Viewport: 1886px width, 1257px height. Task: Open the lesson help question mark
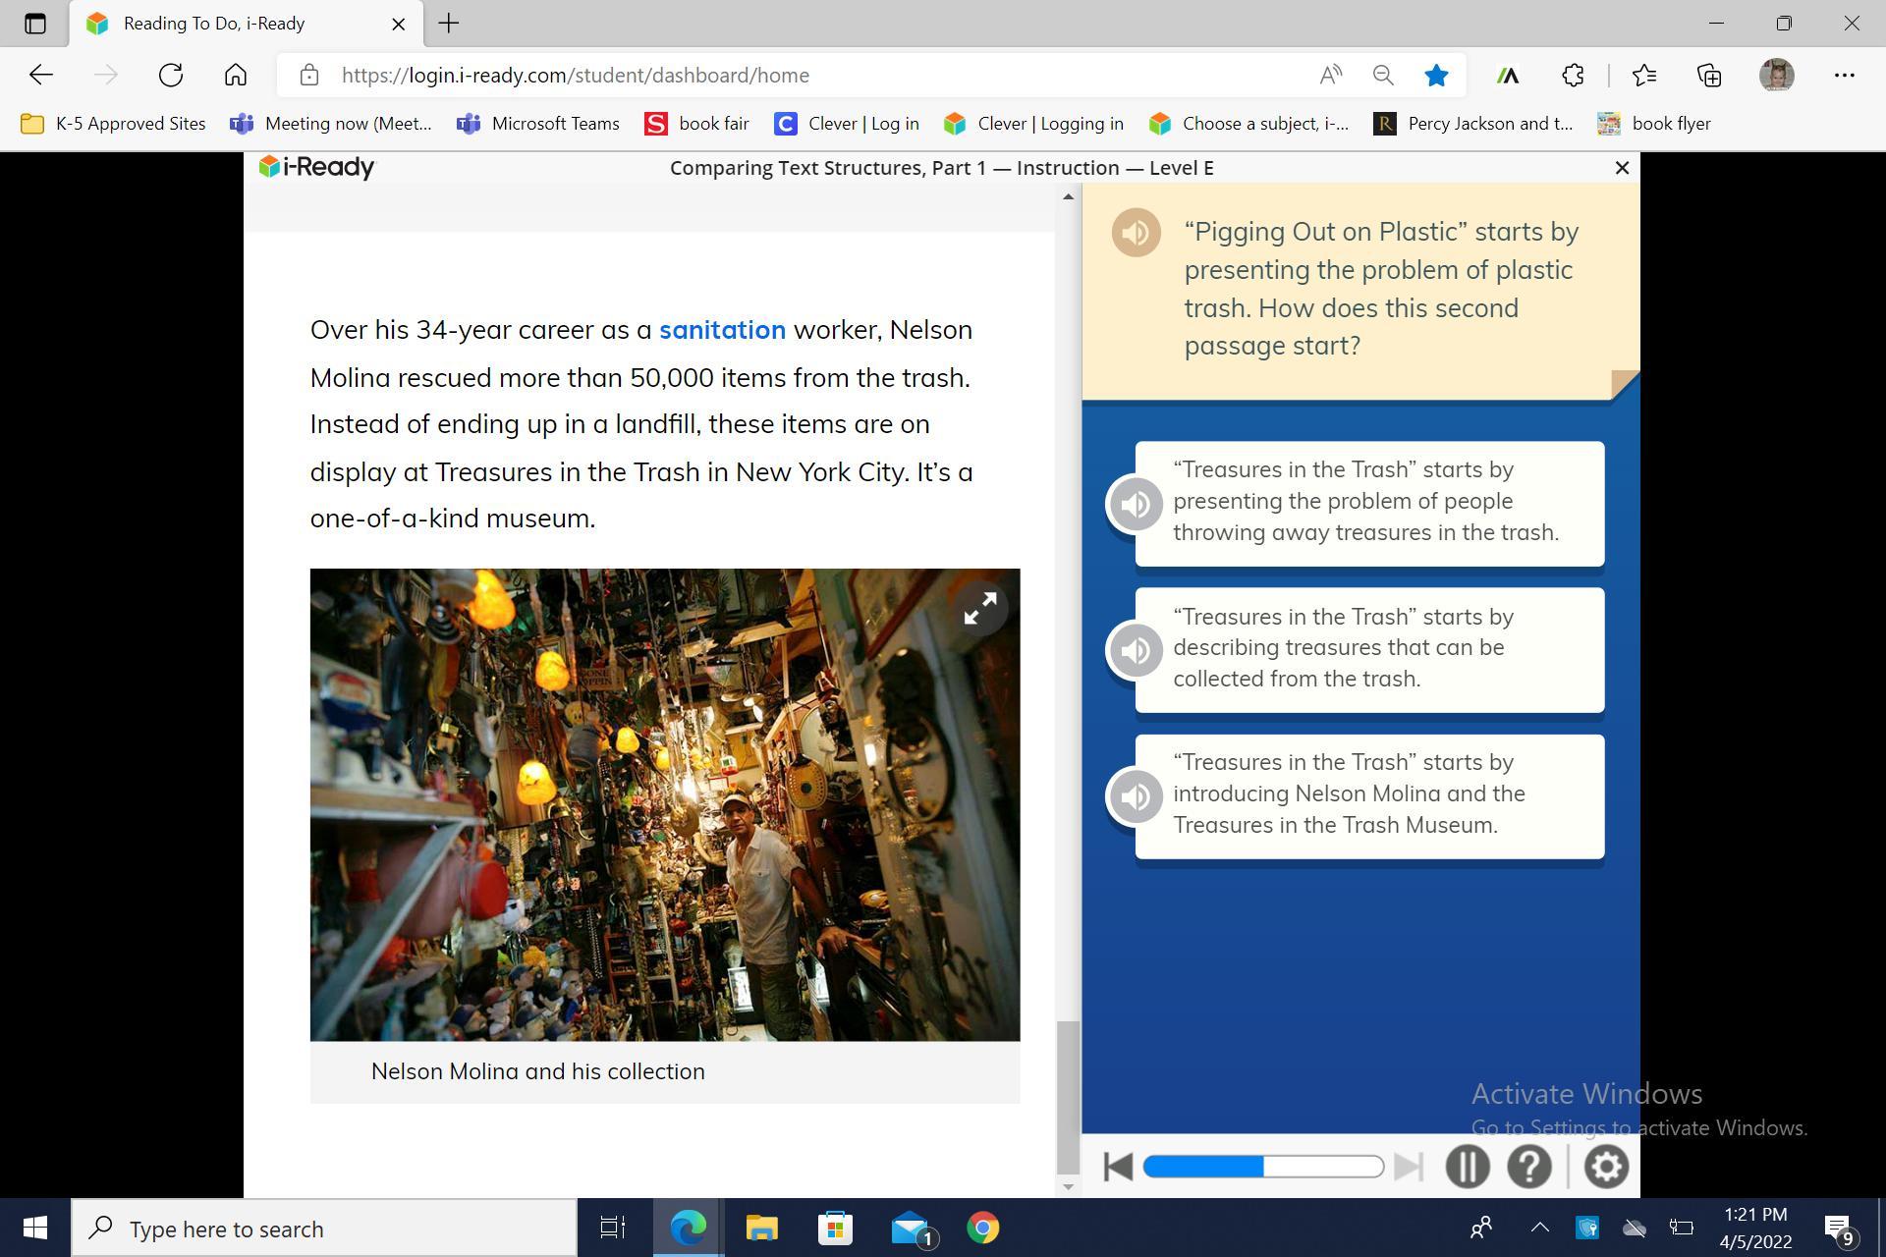click(1528, 1167)
